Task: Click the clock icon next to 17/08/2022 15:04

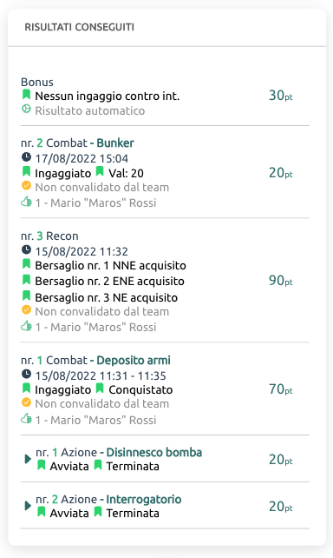Action: 26,156
